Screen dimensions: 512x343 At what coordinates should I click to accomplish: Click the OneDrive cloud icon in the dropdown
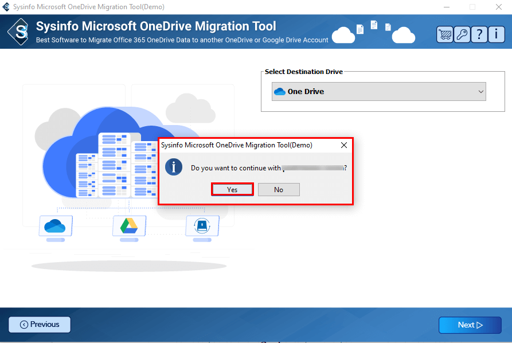tap(280, 91)
